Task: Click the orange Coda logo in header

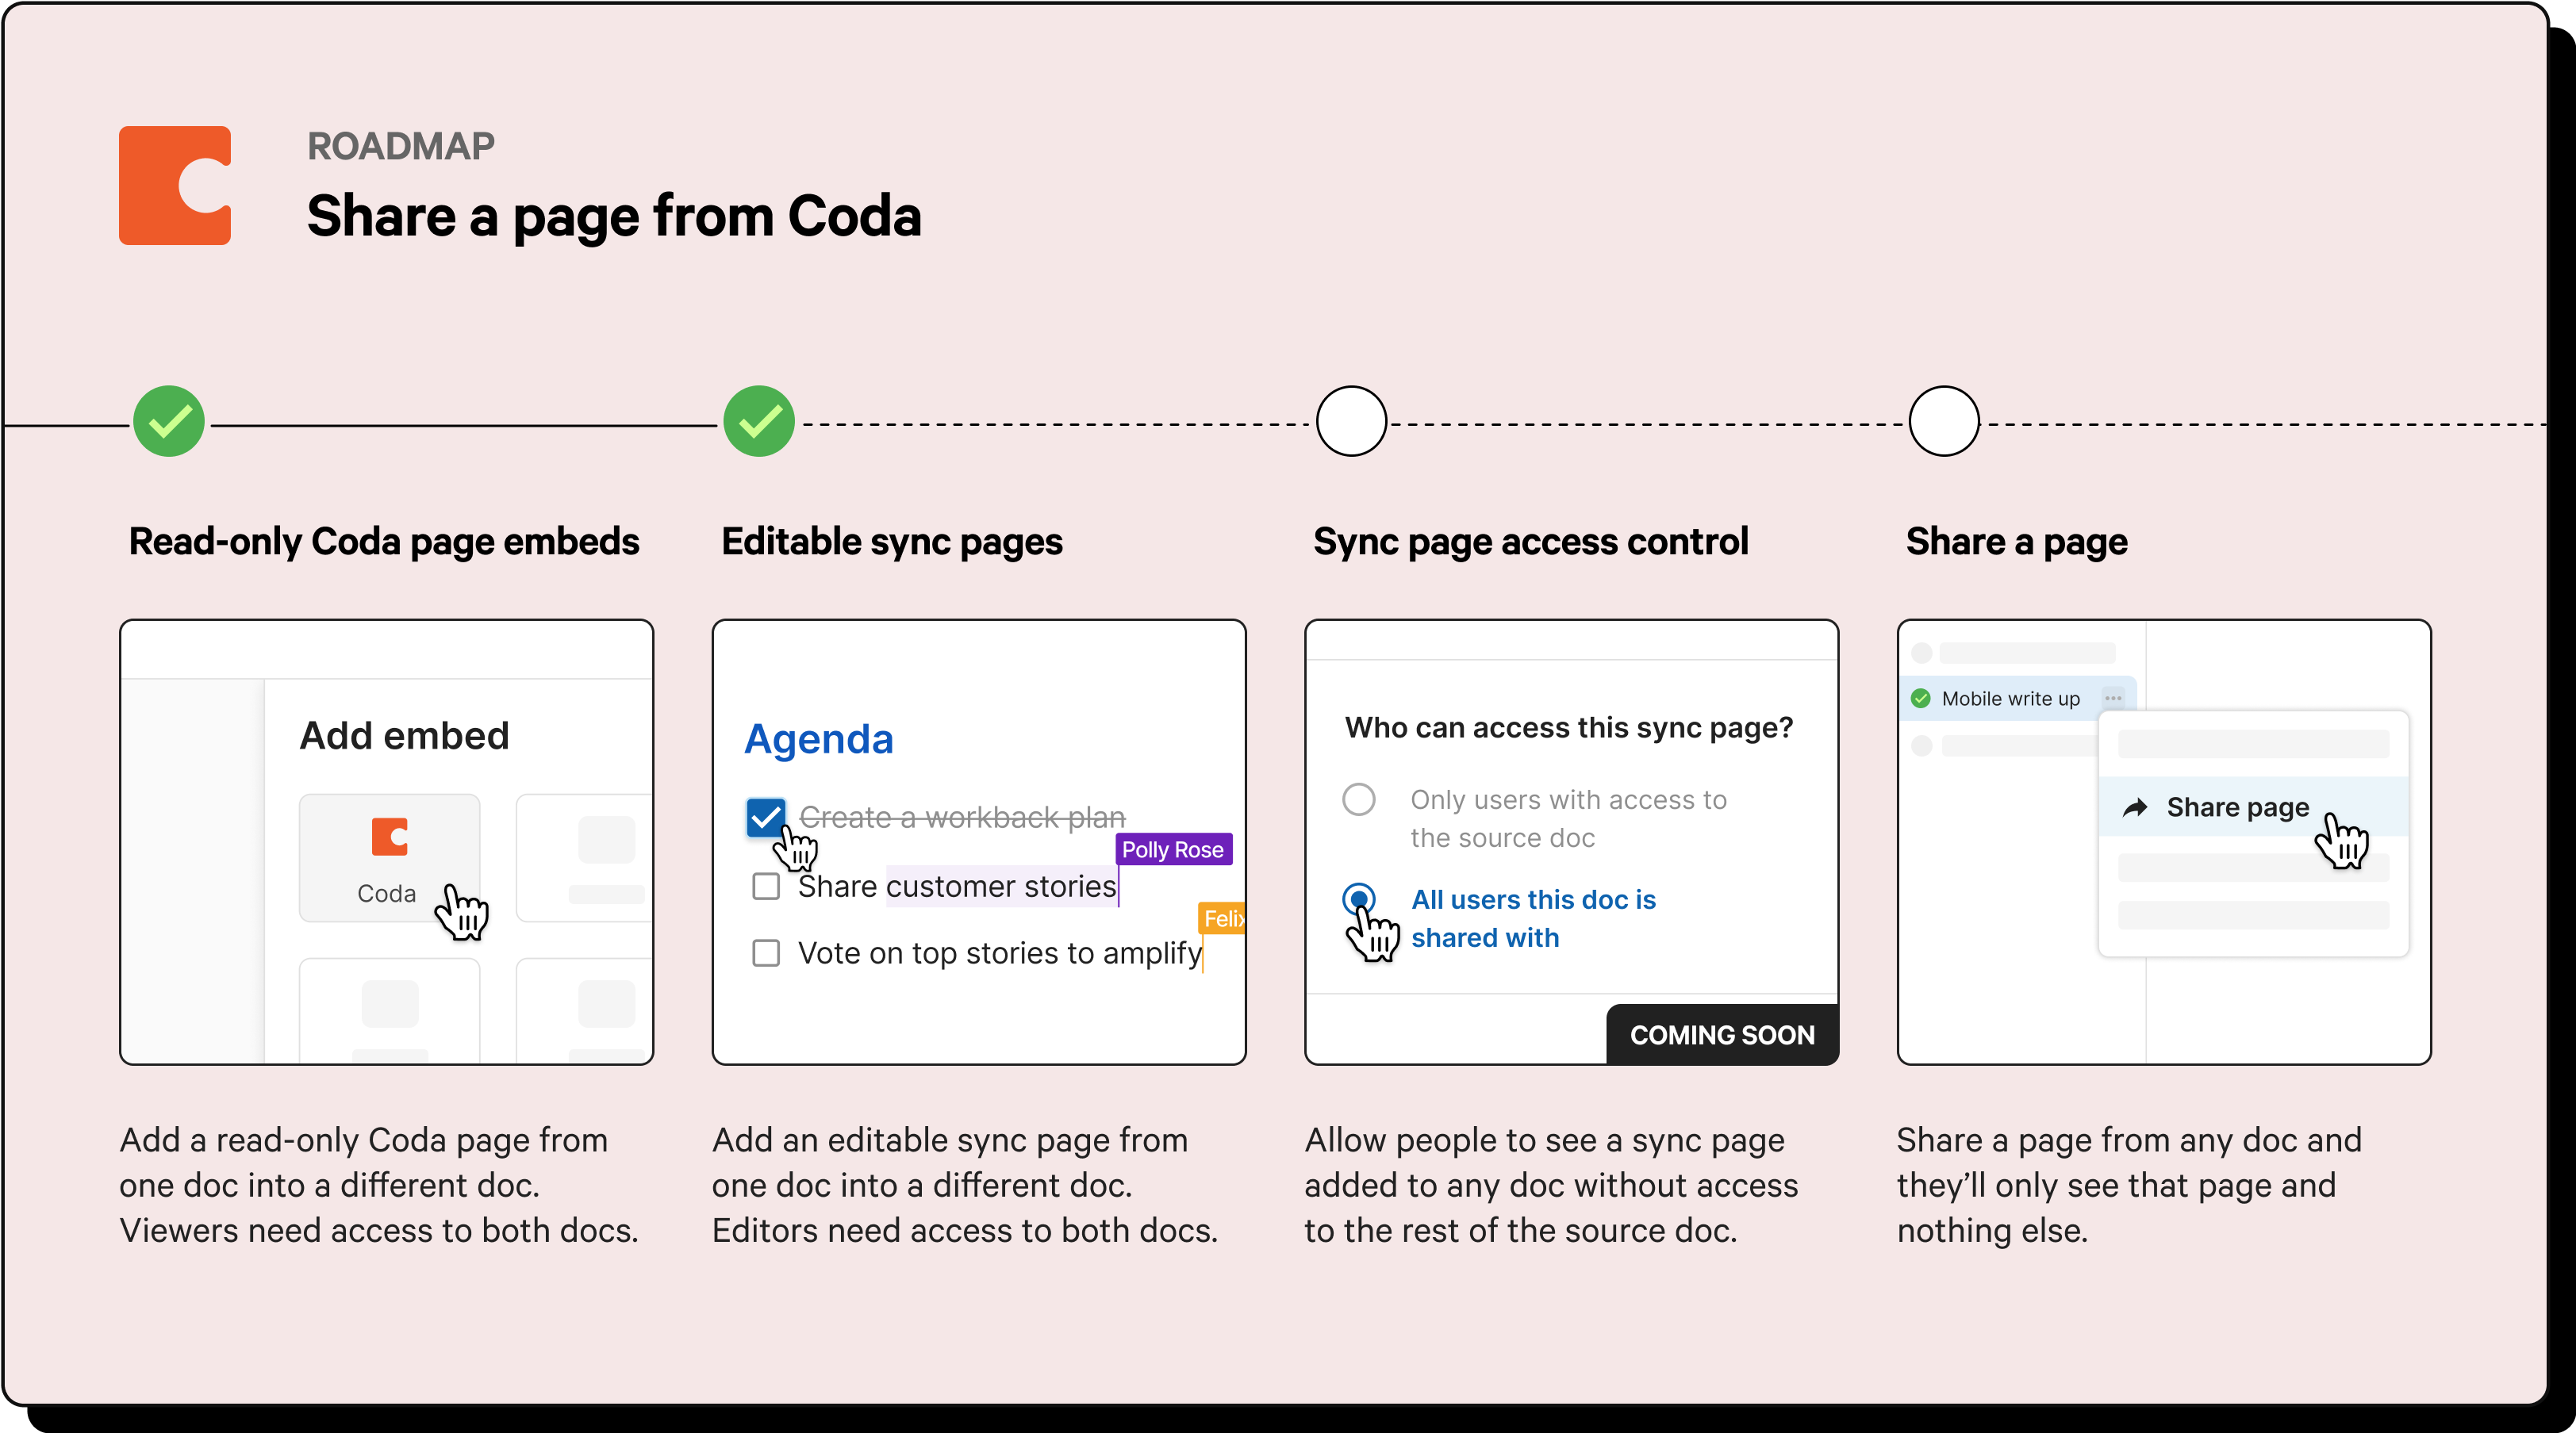Action: pyautogui.click(x=175, y=185)
